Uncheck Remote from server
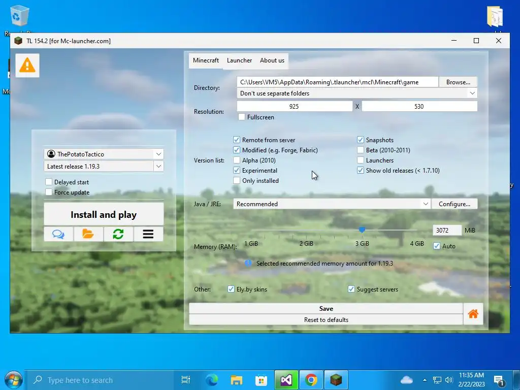520x390 pixels. point(237,140)
